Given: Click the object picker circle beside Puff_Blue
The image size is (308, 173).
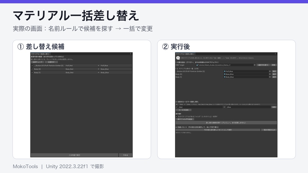Looking at the screenshot, I should click(270, 71).
